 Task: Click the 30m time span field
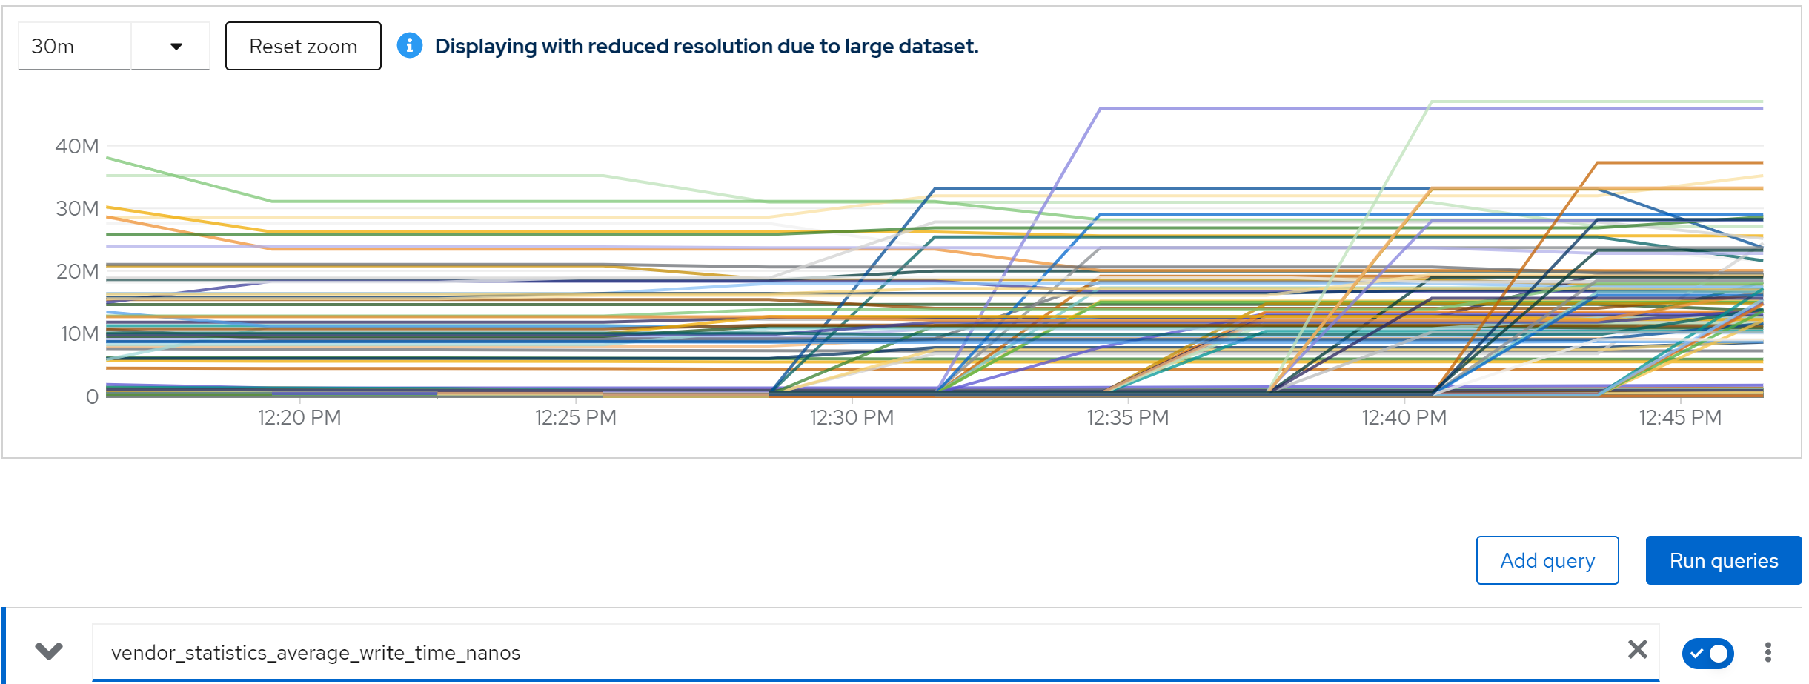coord(74,46)
